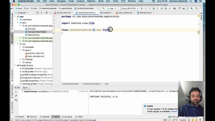Open the Logcat tool window

click(x=67, y=117)
